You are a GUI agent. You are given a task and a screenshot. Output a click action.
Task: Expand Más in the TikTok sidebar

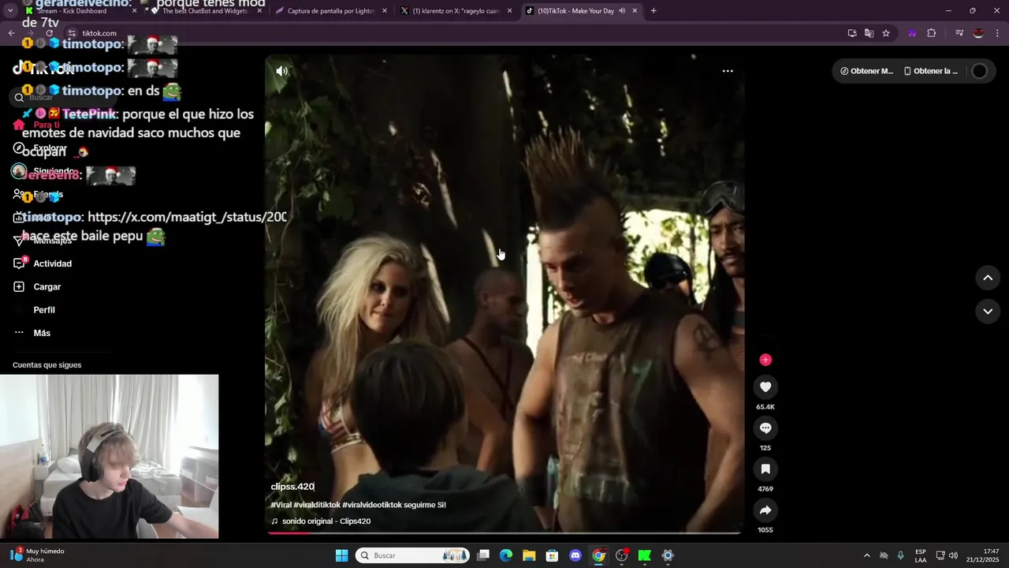pyautogui.click(x=42, y=333)
